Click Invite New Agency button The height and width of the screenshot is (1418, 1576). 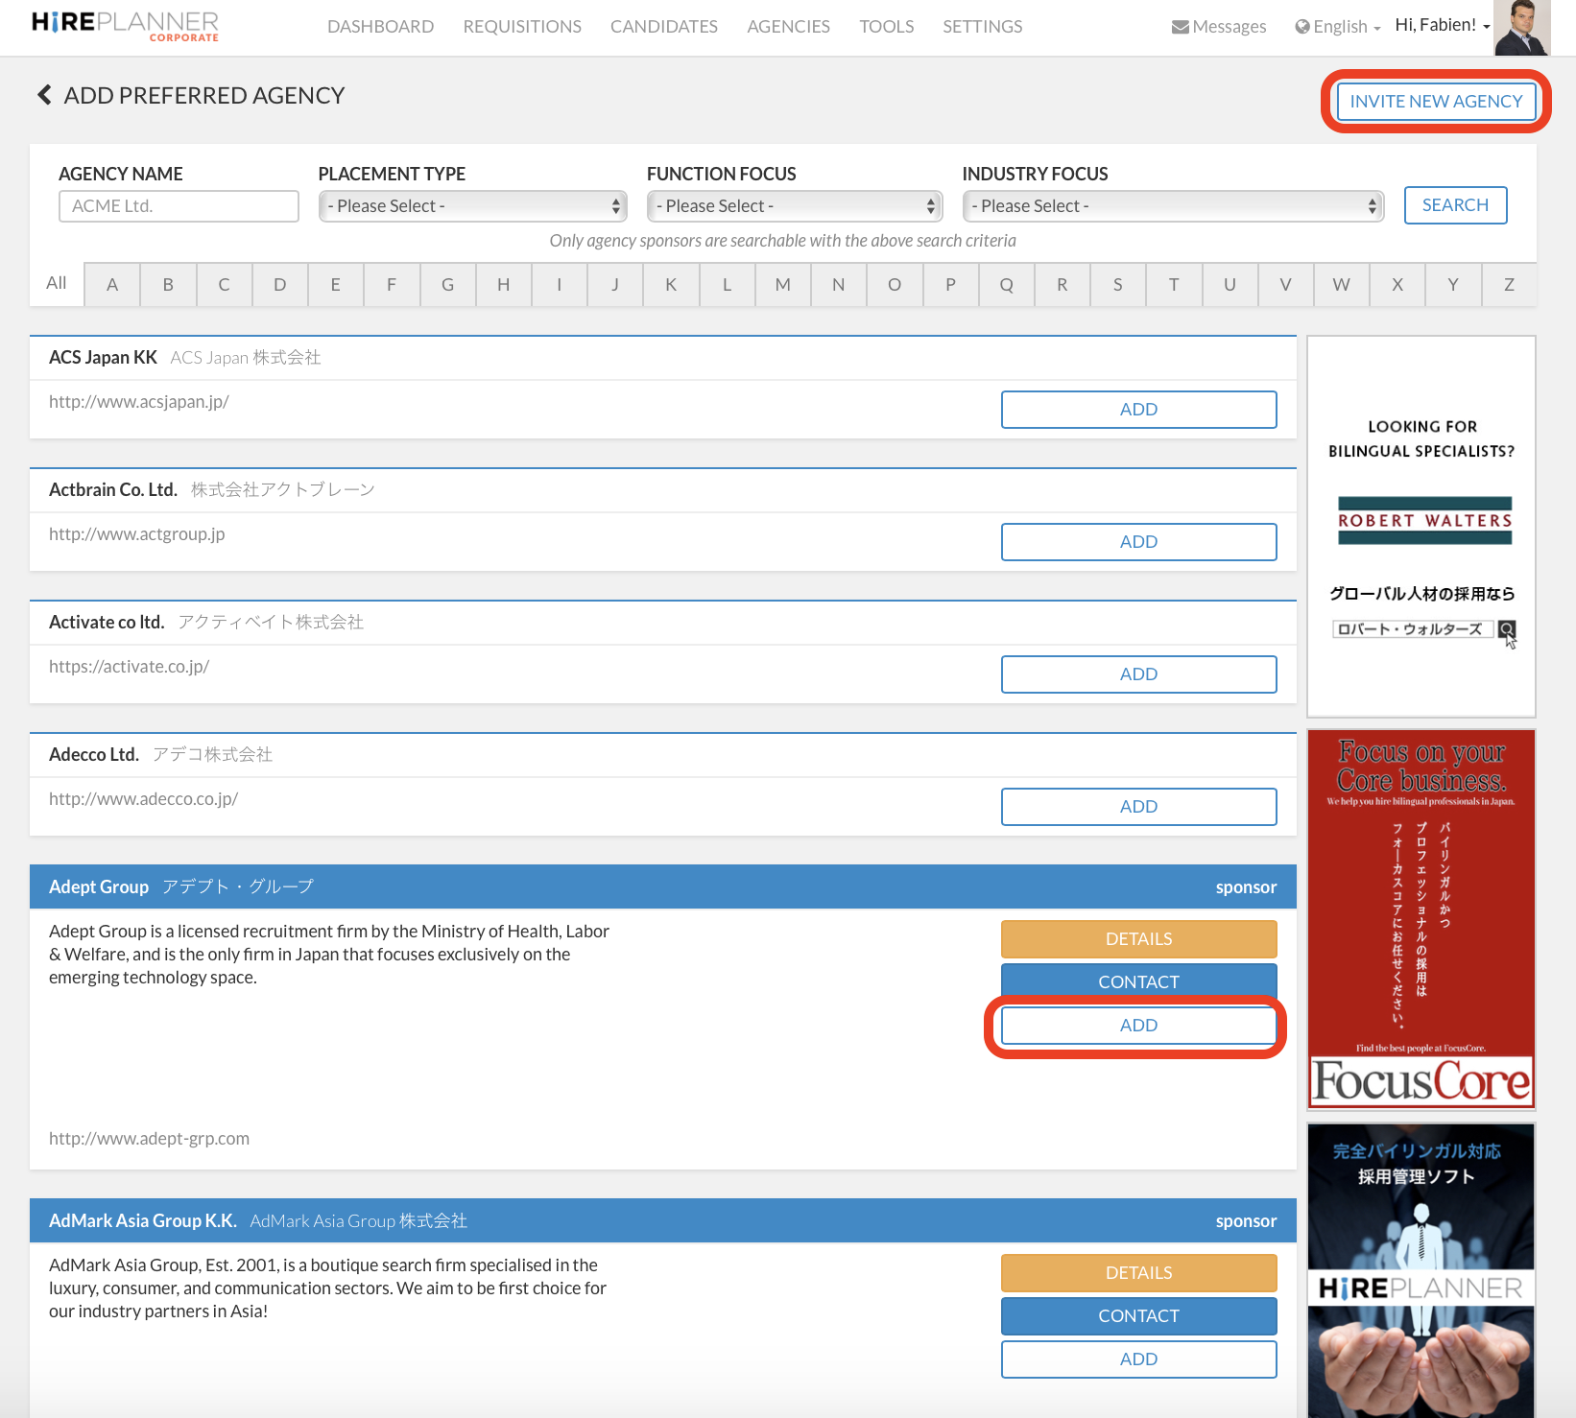pos(1435,102)
